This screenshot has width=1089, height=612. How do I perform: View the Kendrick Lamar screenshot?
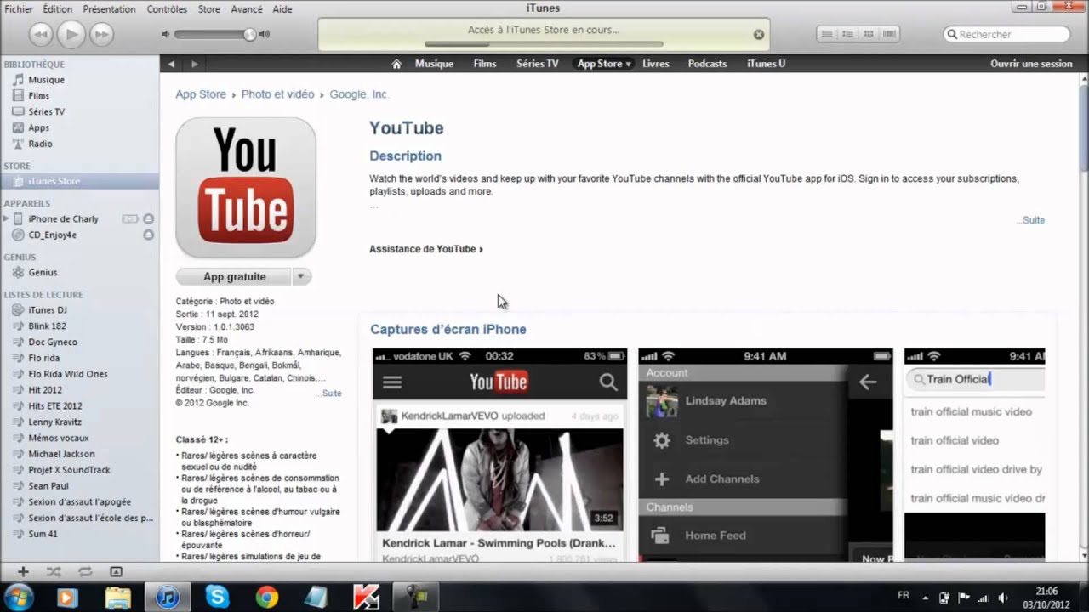pyautogui.click(x=499, y=455)
